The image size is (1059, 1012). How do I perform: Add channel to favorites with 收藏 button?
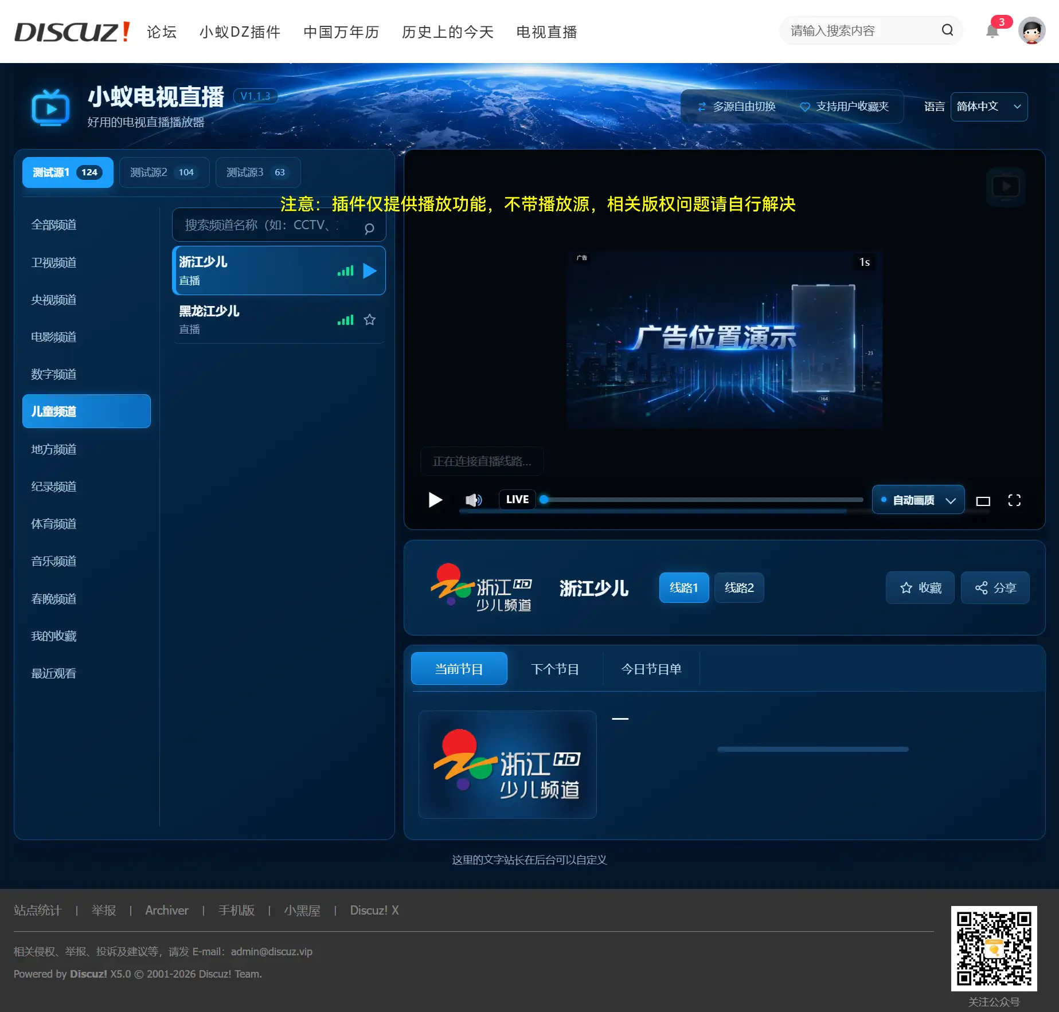click(x=920, y=587)
